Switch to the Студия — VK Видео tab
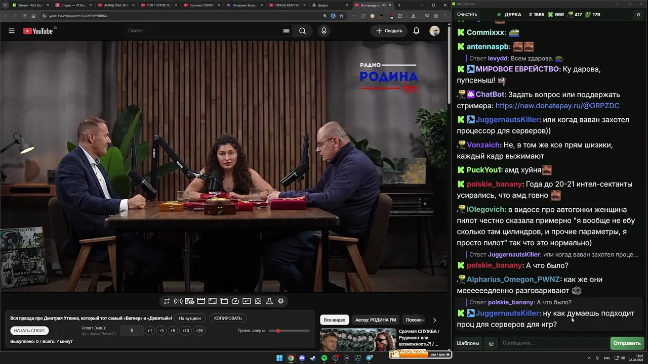Screen dimensions: 648x364 (x=73, y=5)
